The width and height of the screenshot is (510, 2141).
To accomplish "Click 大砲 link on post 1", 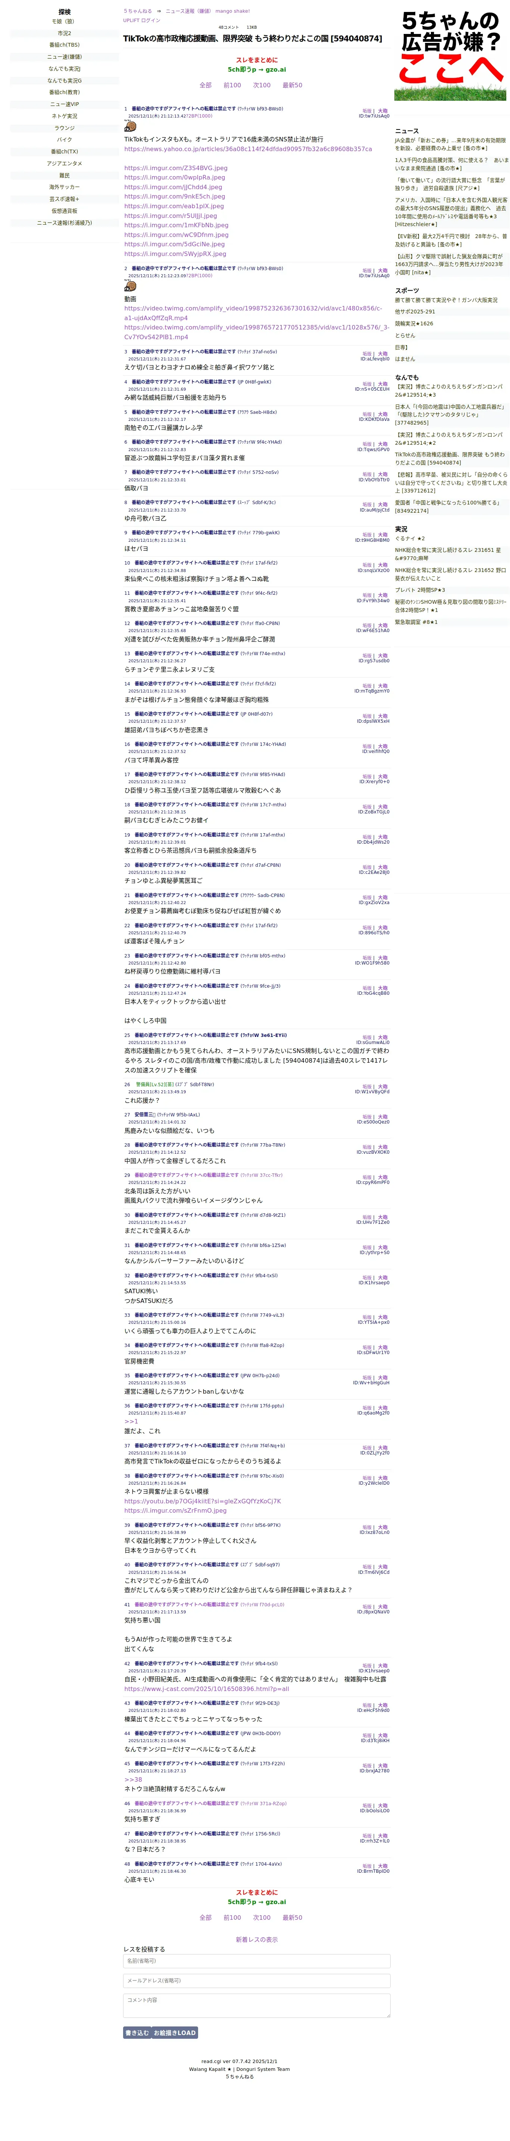I will 383,110.
